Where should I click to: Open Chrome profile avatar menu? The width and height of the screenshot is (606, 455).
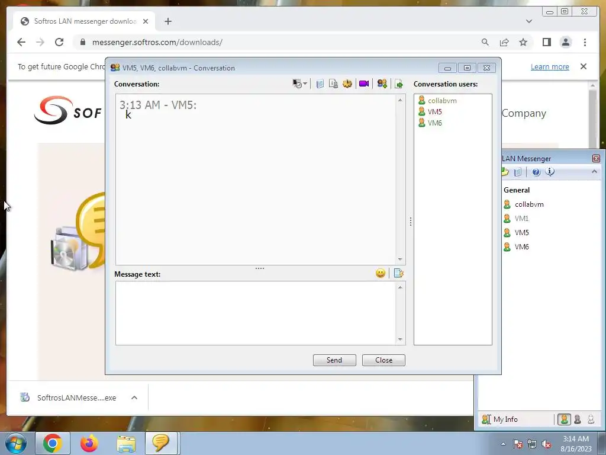pos(565,42)
